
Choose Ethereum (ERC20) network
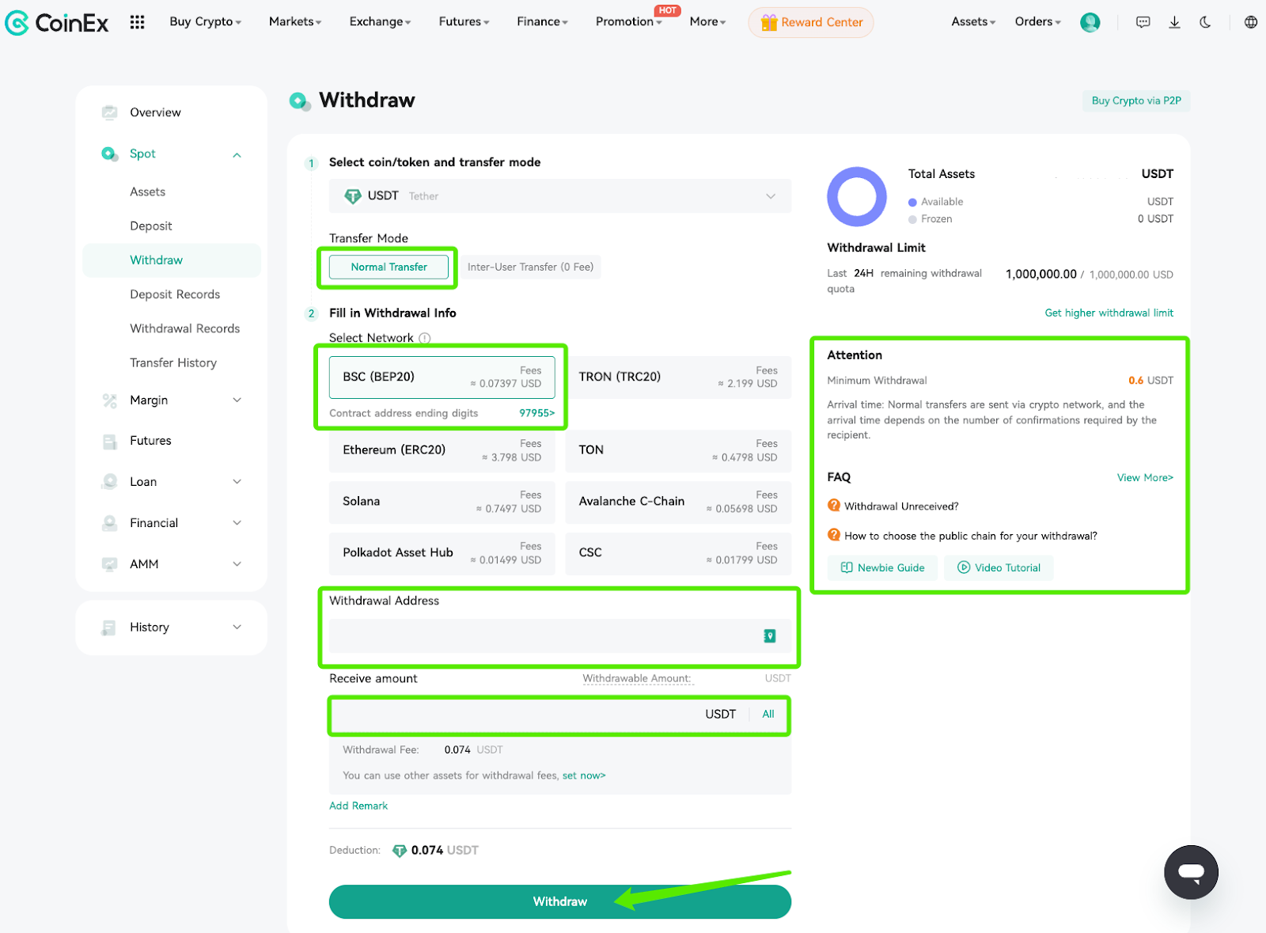(442, 450)
